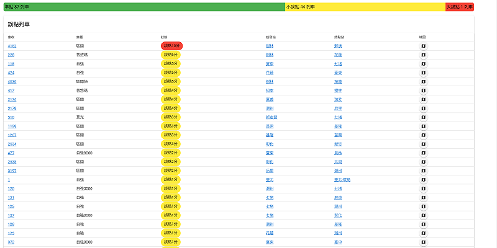Open map icon for train 4182

(423, 46)
